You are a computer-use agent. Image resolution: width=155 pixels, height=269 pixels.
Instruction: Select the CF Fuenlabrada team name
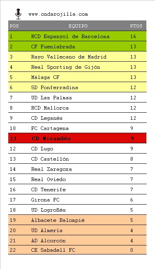coord(53,46)
